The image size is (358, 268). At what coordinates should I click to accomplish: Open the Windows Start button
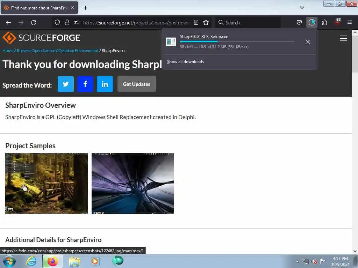(9, 261)
